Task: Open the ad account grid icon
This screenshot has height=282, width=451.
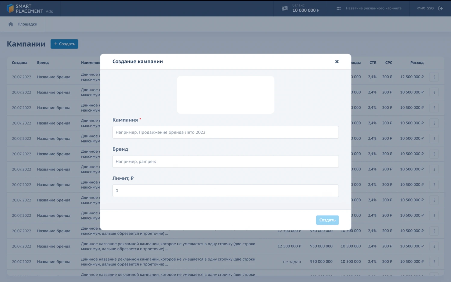Action: [x=339, y=8]
